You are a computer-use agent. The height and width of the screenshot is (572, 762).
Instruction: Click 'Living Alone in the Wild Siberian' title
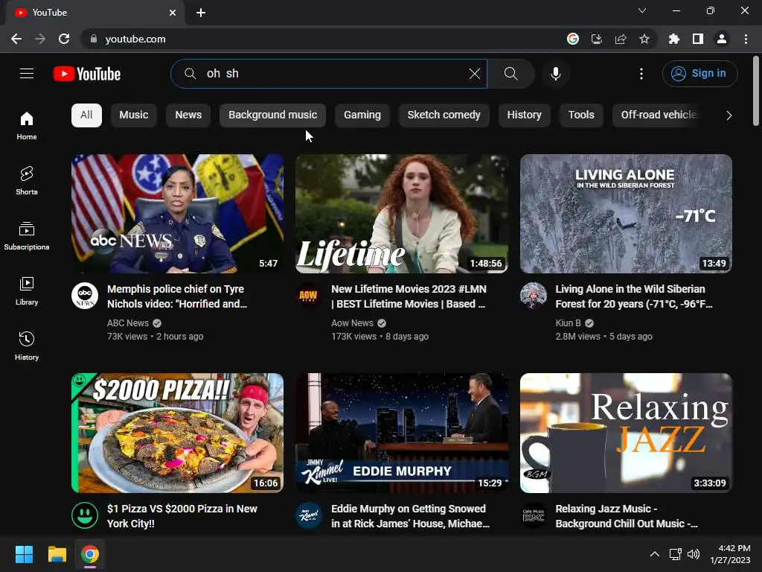(x=634, y=296)
